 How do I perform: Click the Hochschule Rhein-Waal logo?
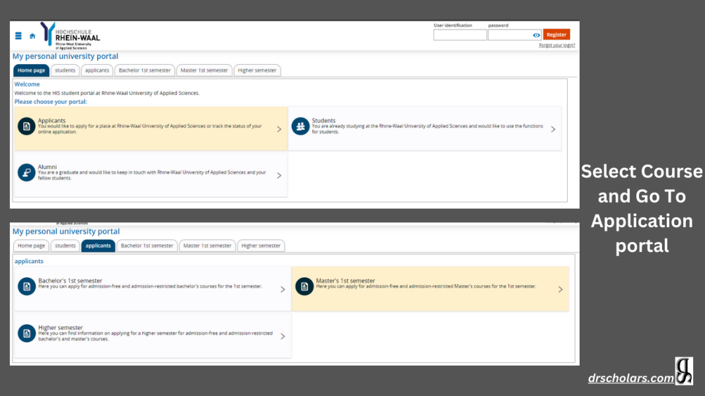(71, 36)
